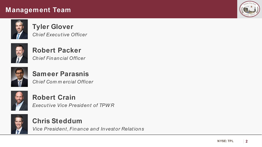
Task: Click the Chris Steddum name heading
Action: coord(57,121)
